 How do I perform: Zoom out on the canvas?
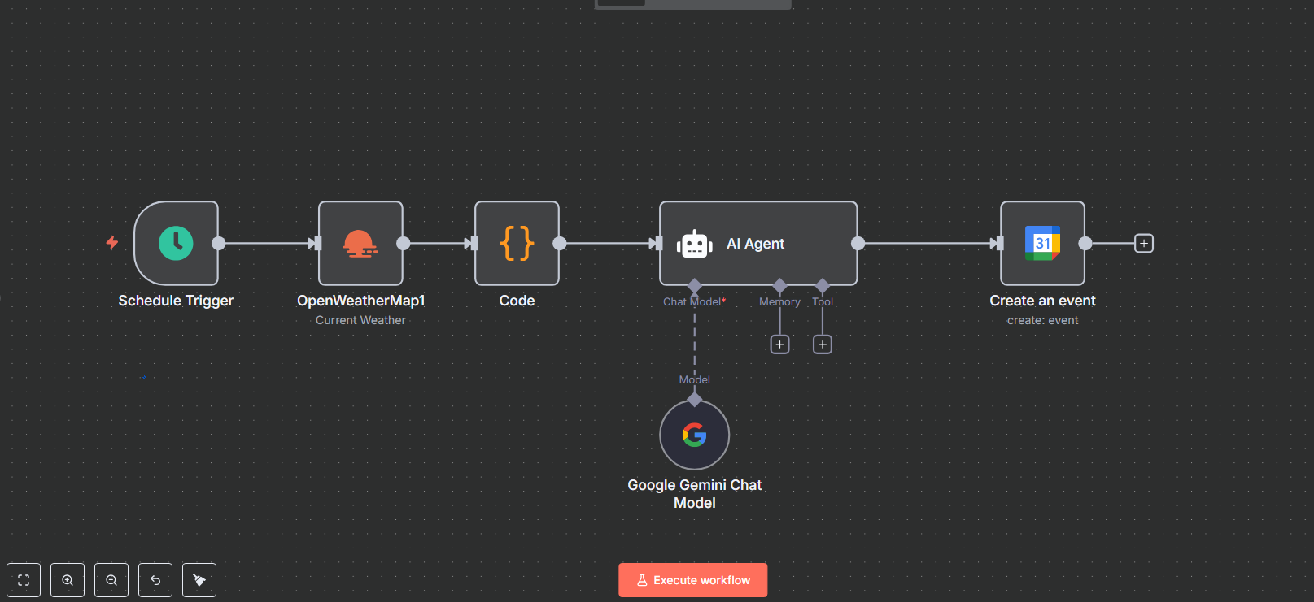click(111, 580)
